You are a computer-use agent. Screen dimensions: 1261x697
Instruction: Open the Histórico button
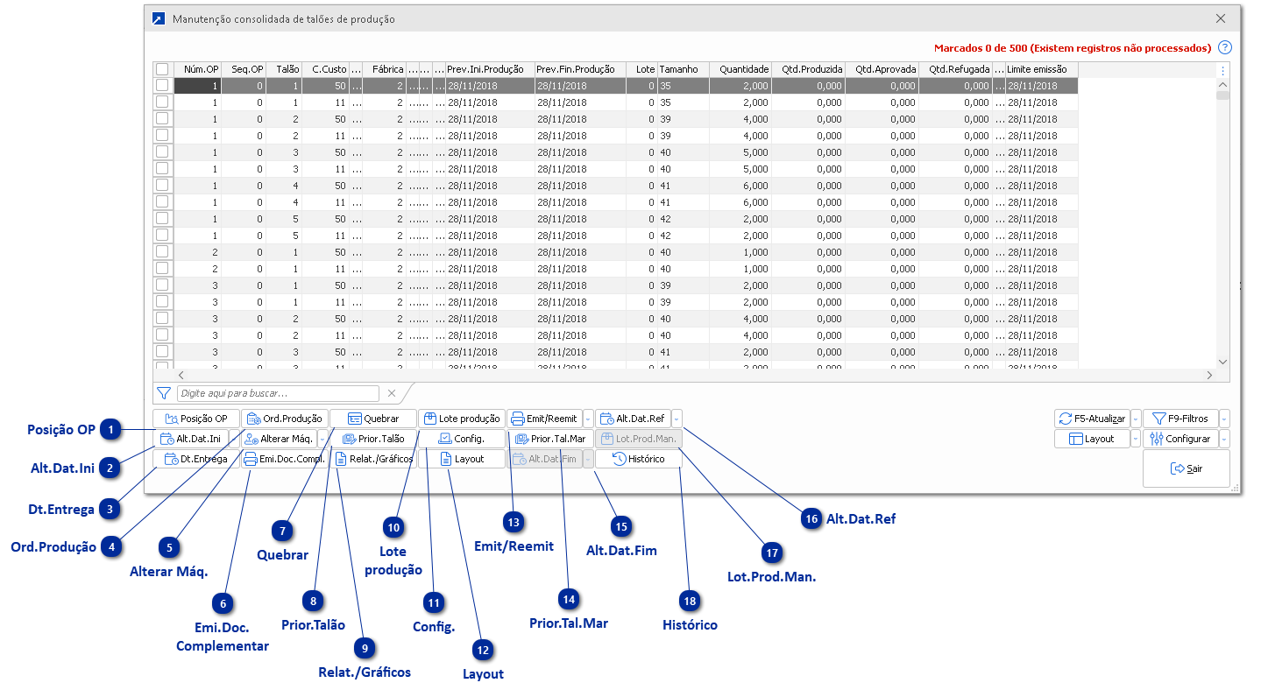click(638, 459)
